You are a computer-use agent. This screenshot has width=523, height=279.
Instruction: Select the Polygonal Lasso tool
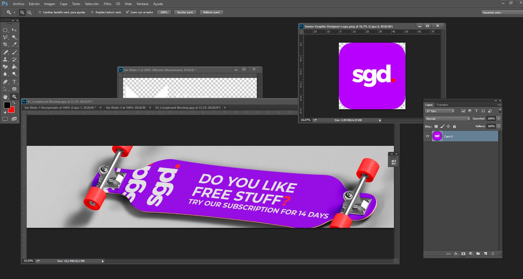click(5, 37)
